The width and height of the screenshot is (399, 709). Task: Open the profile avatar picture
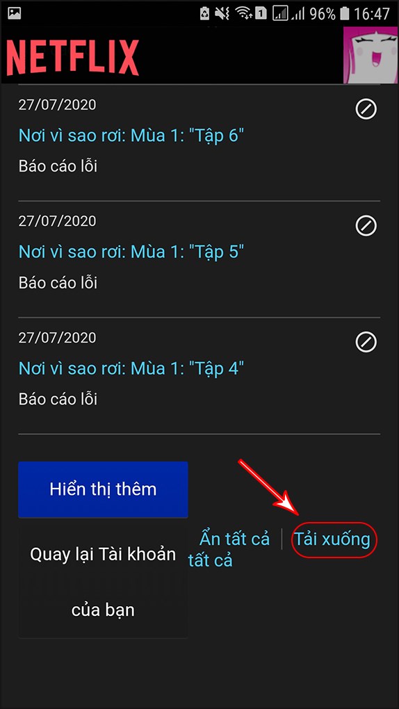(x=370, y=55)
